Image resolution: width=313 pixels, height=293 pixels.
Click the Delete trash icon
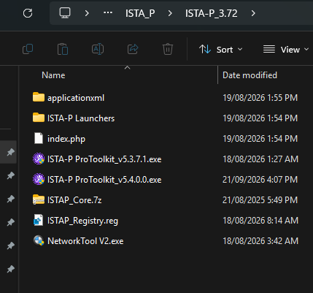coord(168,49)
